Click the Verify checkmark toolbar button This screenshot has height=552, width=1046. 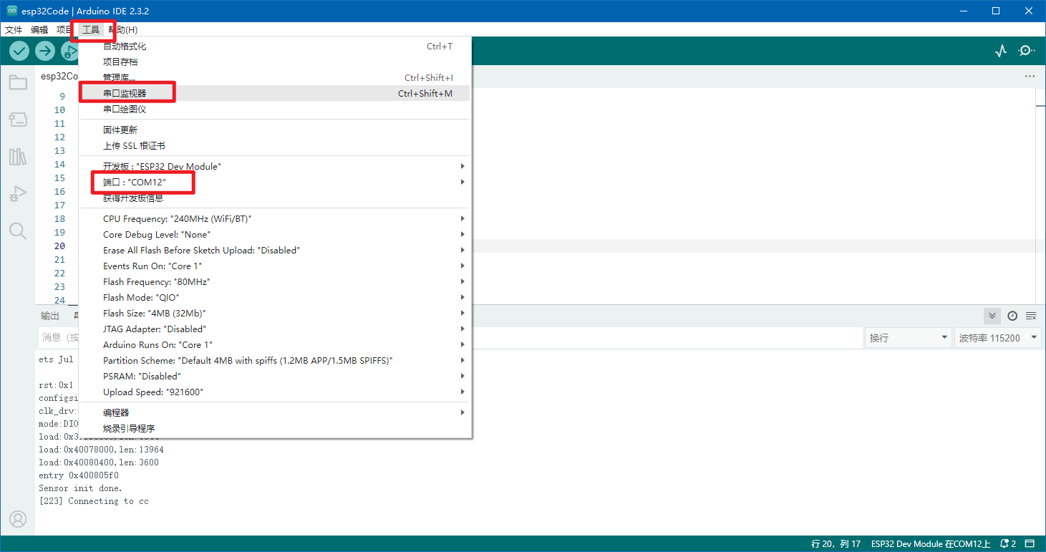[x=19, y=51]
